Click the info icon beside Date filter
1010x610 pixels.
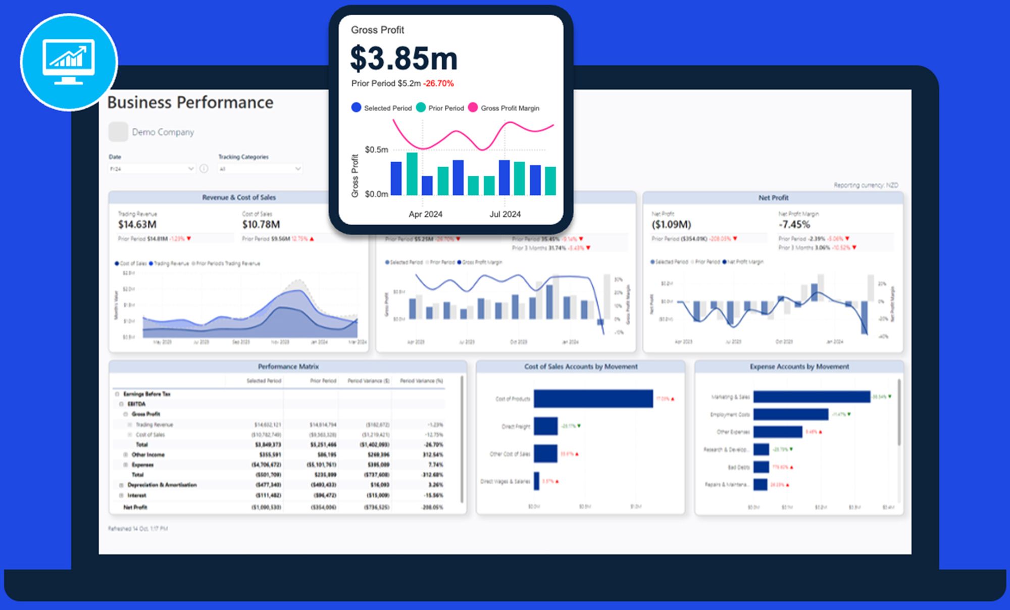tap(204, 169)
